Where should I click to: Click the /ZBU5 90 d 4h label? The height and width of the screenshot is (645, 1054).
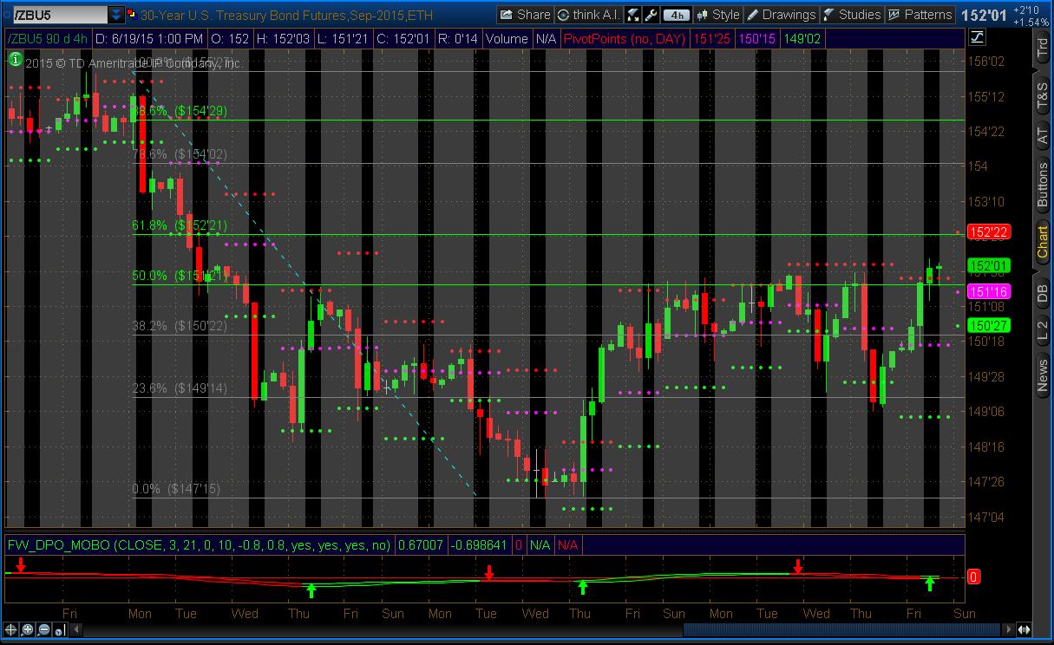pos(47,38)
